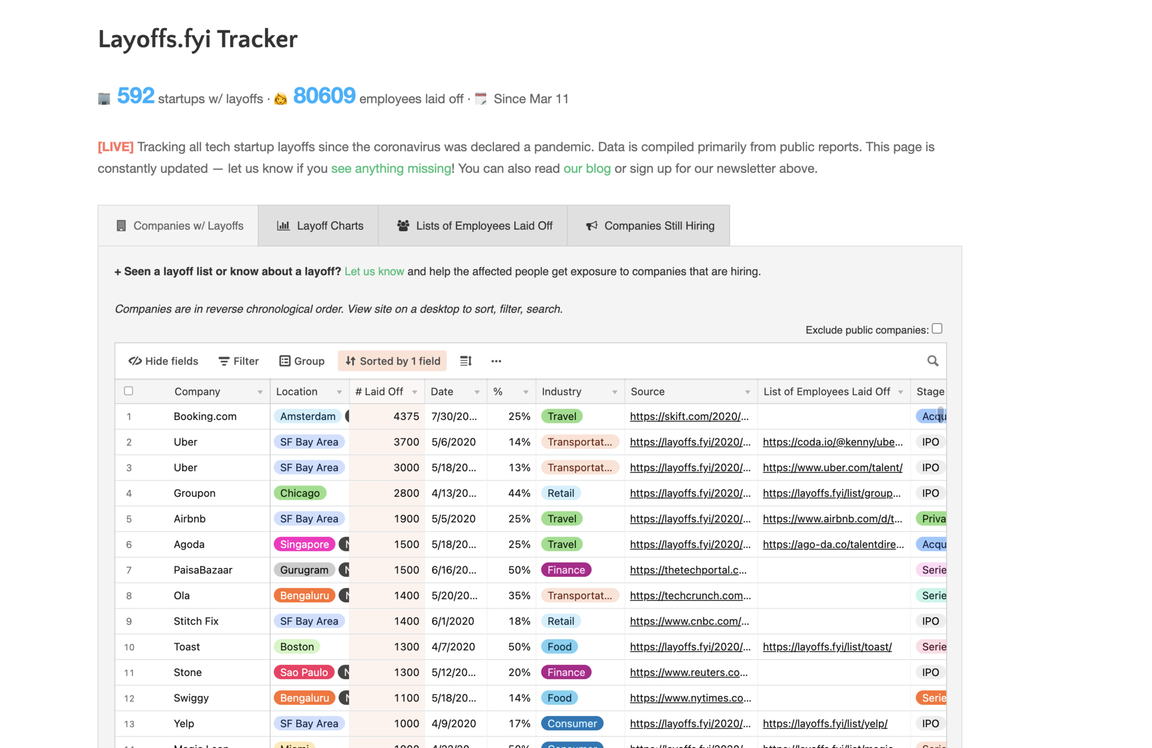The height and width of the screenshot is (748, 1152).
Task: Click the Airbnb row company cell
Action: (190, 519)
